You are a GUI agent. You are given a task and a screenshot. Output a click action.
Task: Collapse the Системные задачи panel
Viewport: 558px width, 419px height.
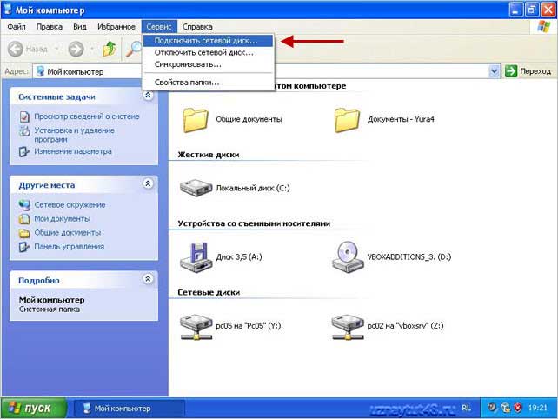[x=148, y=96]
